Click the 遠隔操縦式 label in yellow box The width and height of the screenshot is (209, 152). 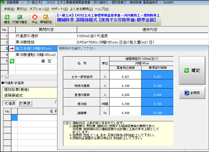pyautogui.click(x=13, y=96)
